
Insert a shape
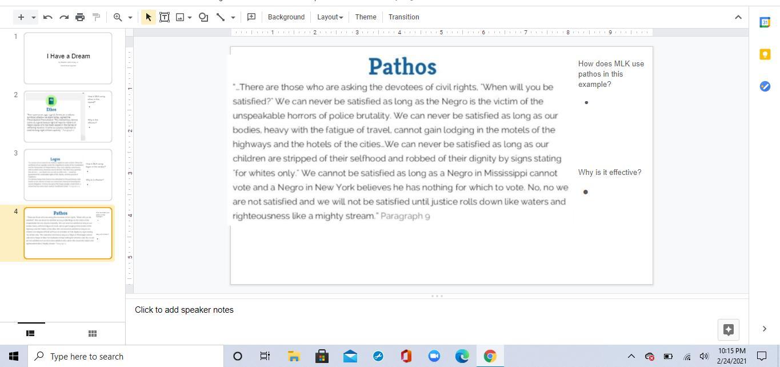203,17
